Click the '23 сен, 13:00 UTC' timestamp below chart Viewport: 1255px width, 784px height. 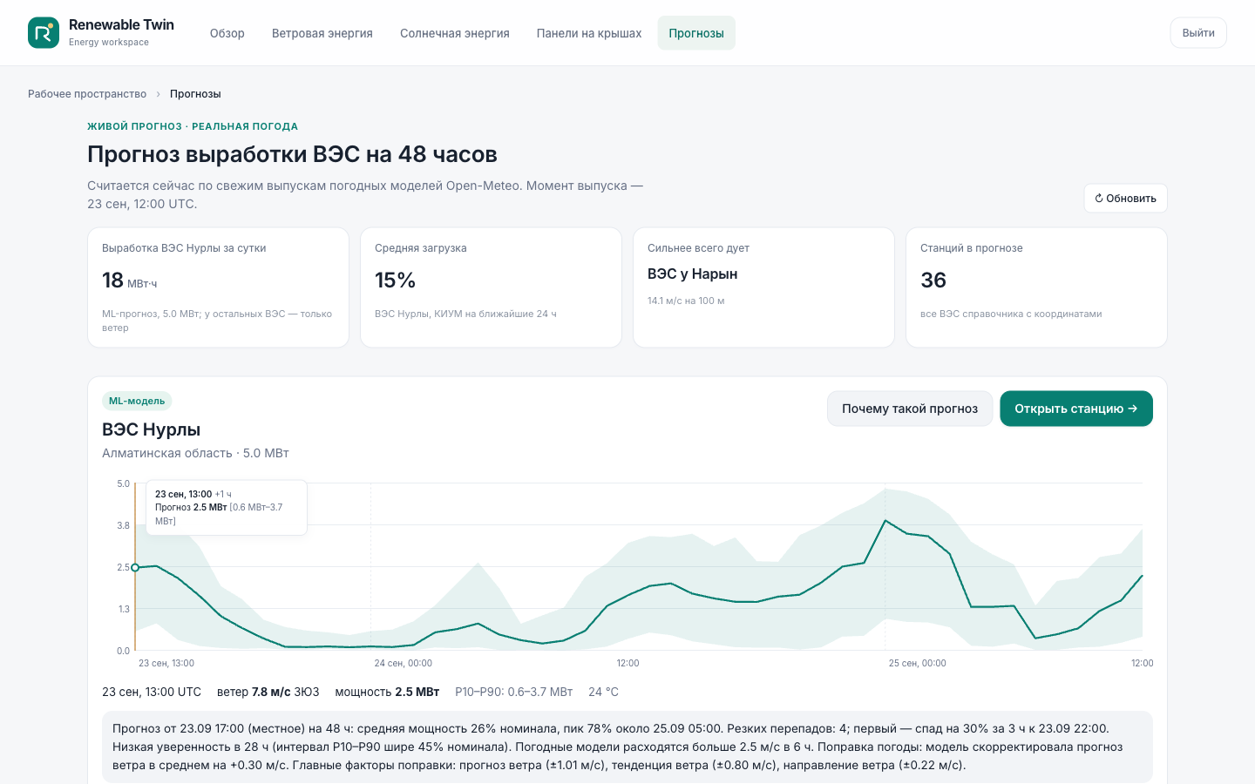pos(152,692)
